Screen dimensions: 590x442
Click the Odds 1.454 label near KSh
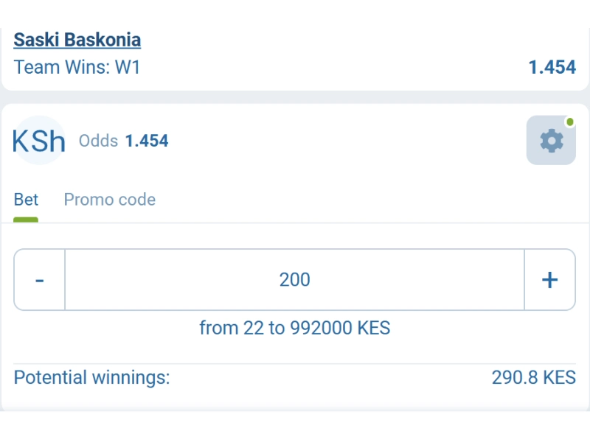click(125, 141)
